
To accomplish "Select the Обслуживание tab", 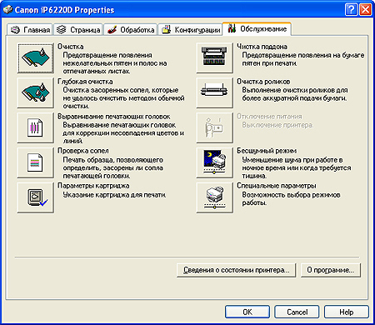I will [257, 29].
